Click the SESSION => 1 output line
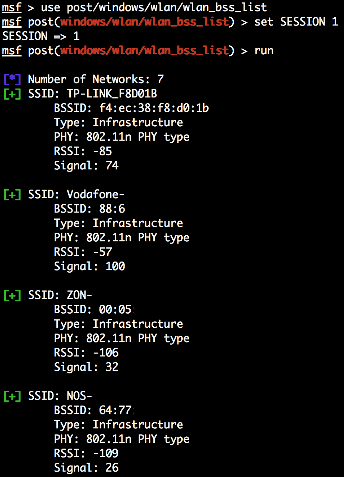The width and height of the screenshot is (344, 477). tap(41, 36)
